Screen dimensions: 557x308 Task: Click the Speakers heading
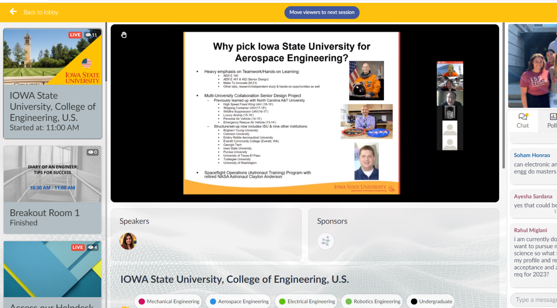[135, 221]
